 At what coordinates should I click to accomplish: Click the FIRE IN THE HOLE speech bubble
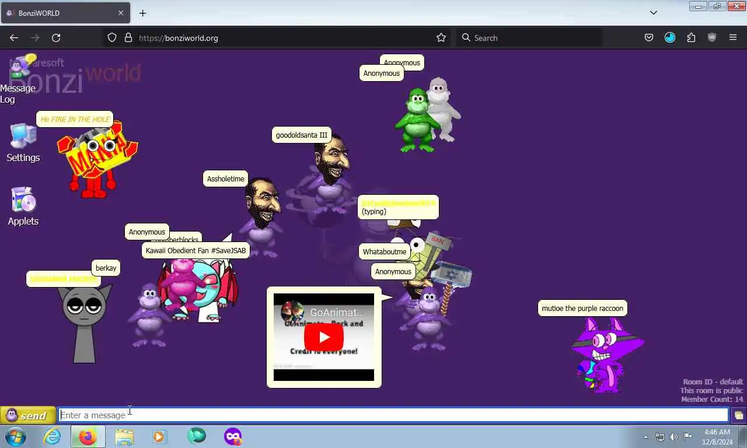pyautogui.click(x=75, y=119)
